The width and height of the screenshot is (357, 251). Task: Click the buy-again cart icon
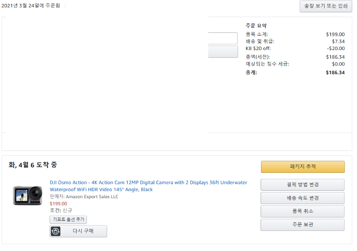click(x=56, y=231)
